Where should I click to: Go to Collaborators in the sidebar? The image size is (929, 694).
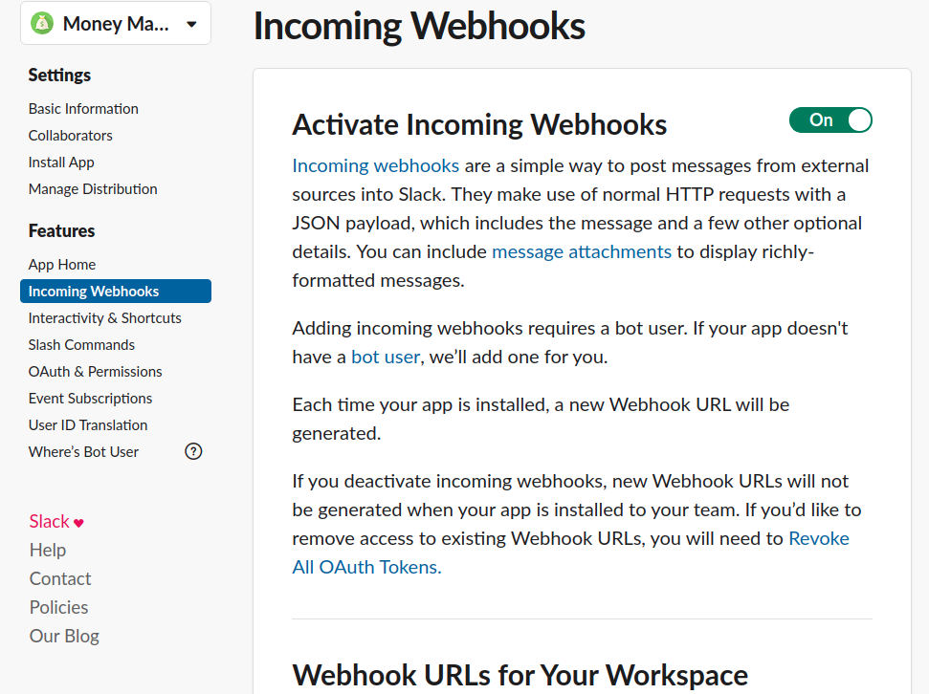71,136
